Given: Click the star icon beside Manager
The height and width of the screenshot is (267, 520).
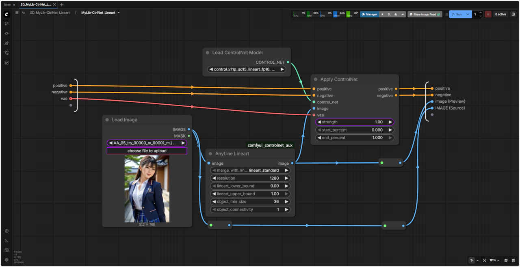Looking at the screenshot, I should 382,14.
